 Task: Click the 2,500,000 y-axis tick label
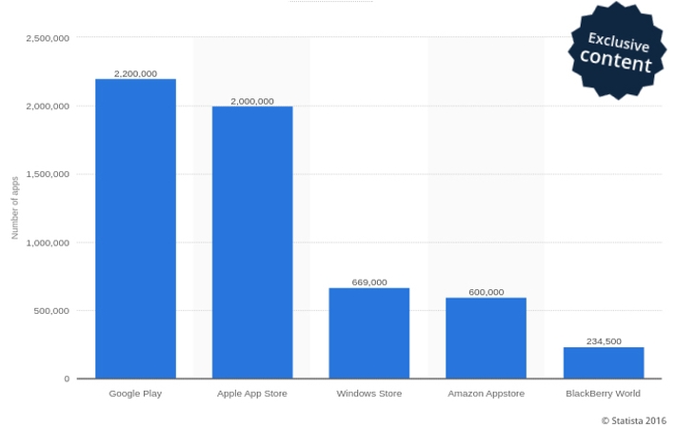(x=48, y=38)
